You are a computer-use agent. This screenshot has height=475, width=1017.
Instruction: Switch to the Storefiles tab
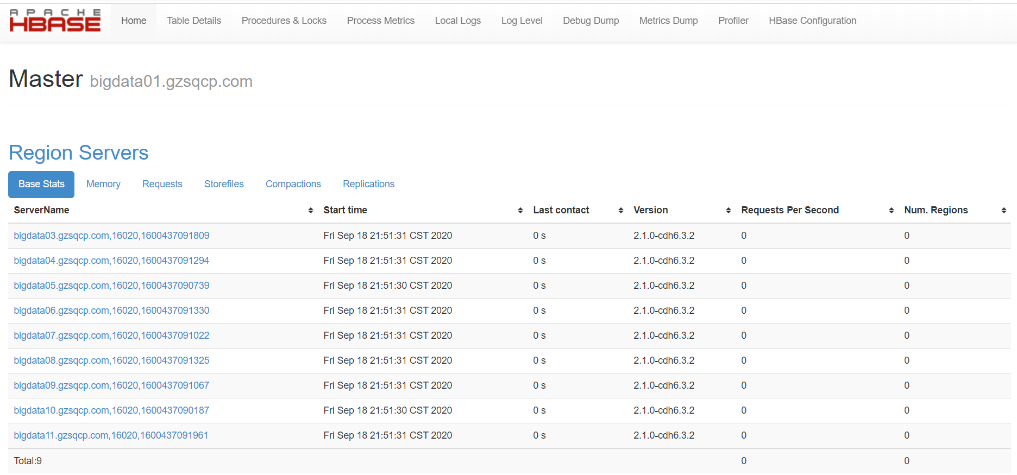[x=224, y=184]
